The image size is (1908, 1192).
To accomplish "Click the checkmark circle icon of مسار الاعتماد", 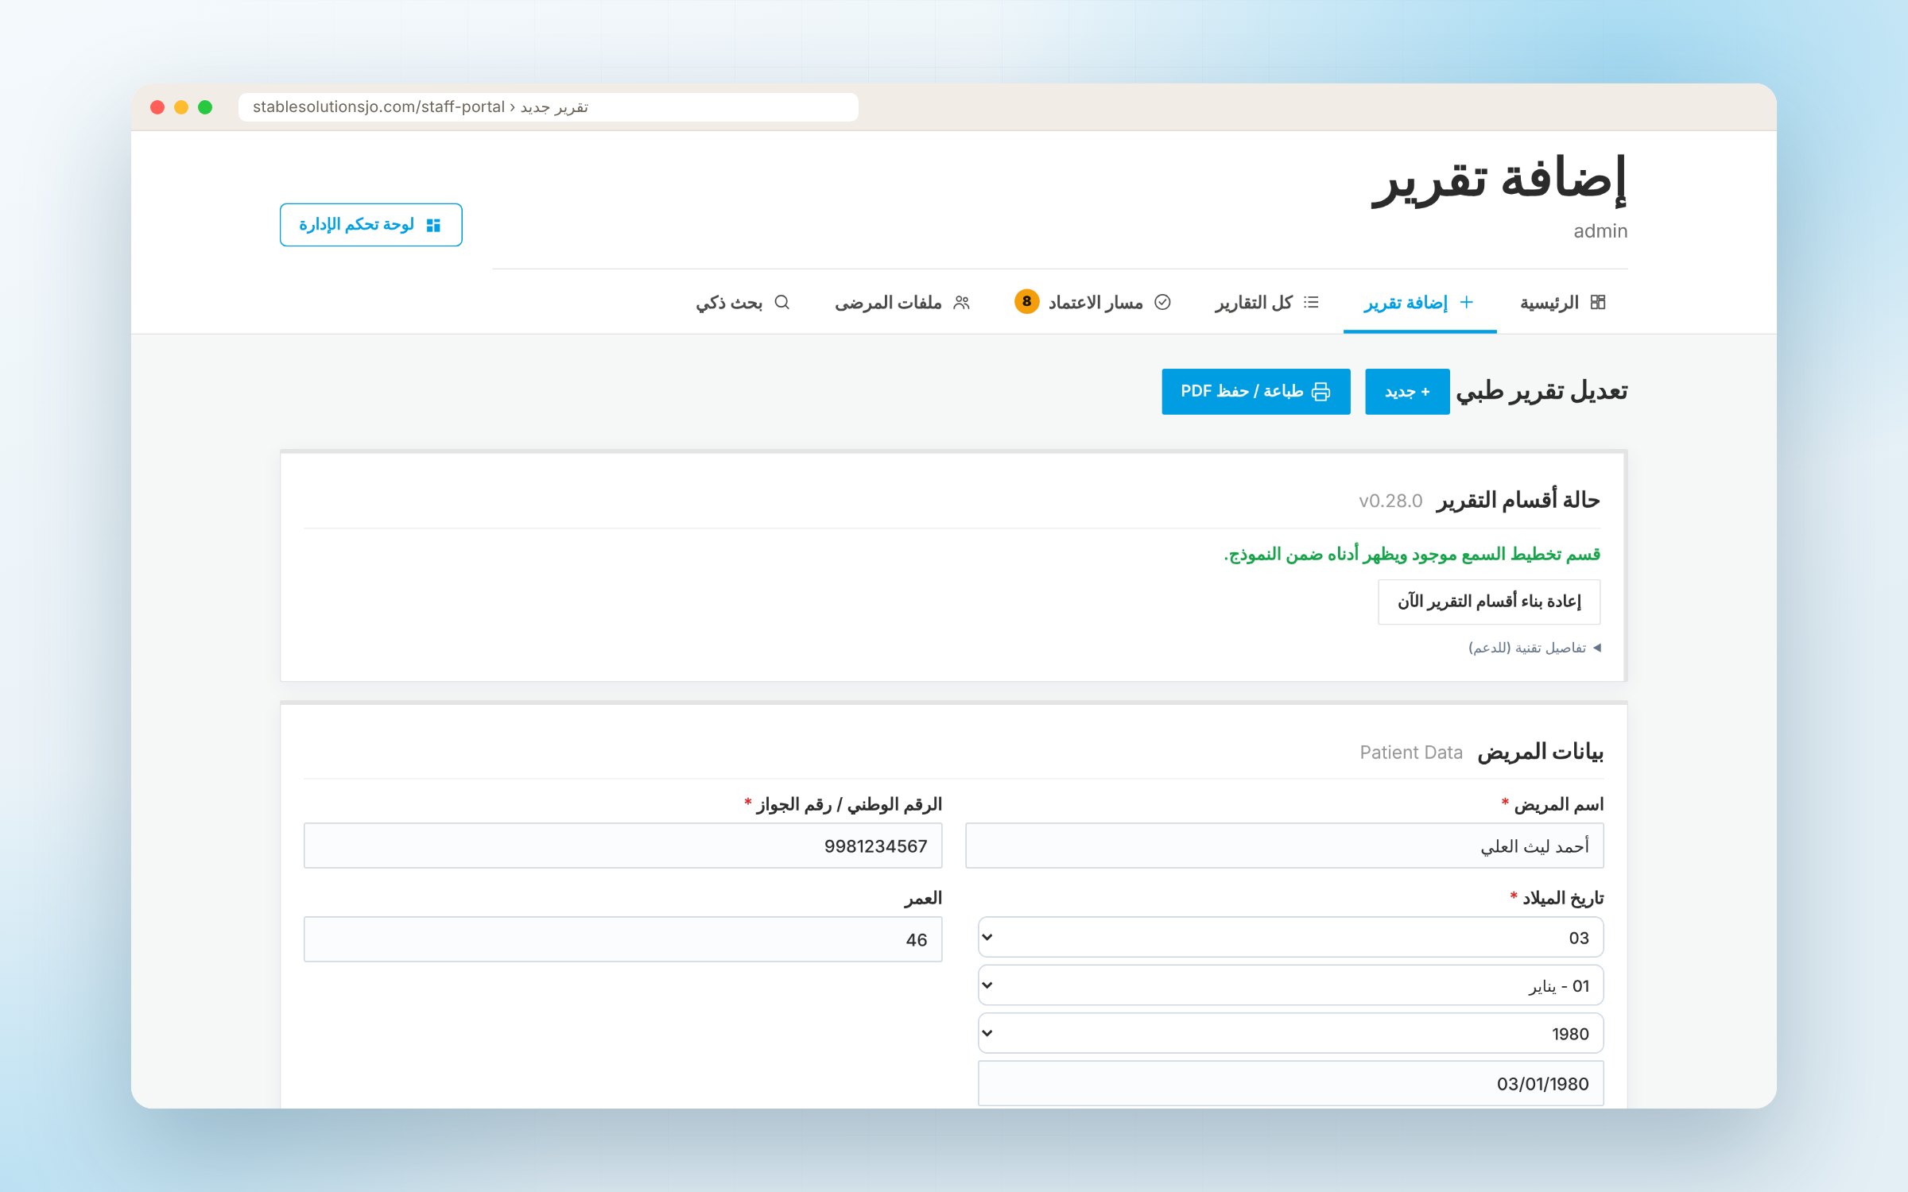I will (x=1162, y=302).
